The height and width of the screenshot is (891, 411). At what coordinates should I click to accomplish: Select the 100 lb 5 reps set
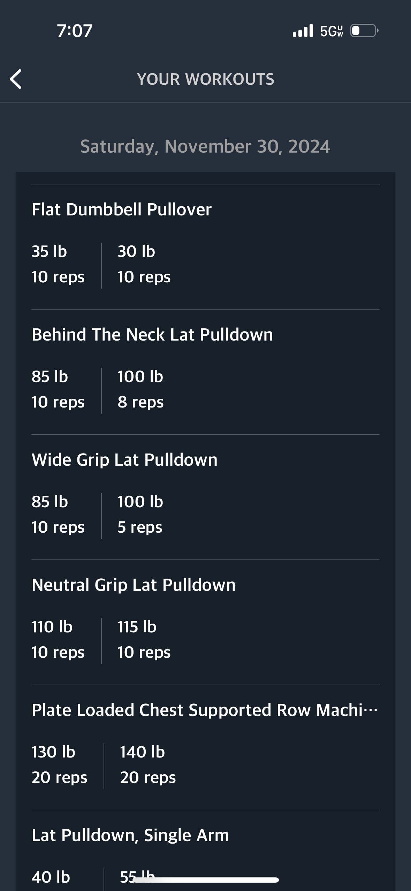click(140, 514)
